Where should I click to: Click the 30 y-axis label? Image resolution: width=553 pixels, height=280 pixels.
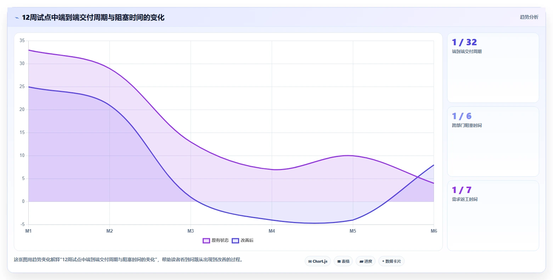(22, 64)
